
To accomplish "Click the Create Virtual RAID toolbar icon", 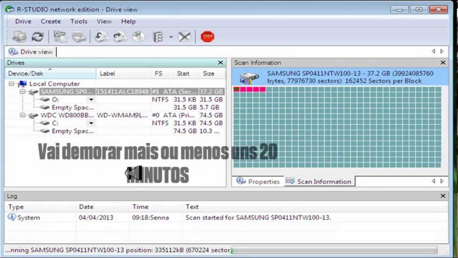I will point(158,37).
